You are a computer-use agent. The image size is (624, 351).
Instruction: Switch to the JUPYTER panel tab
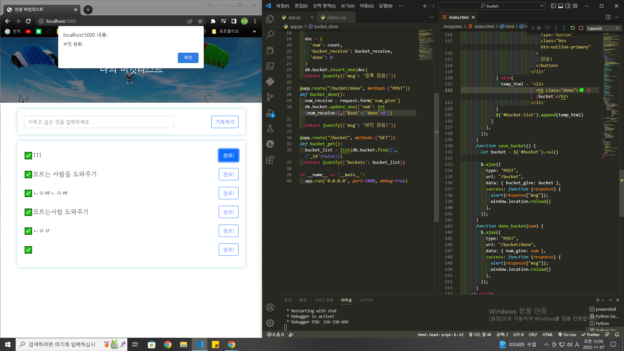366,300
